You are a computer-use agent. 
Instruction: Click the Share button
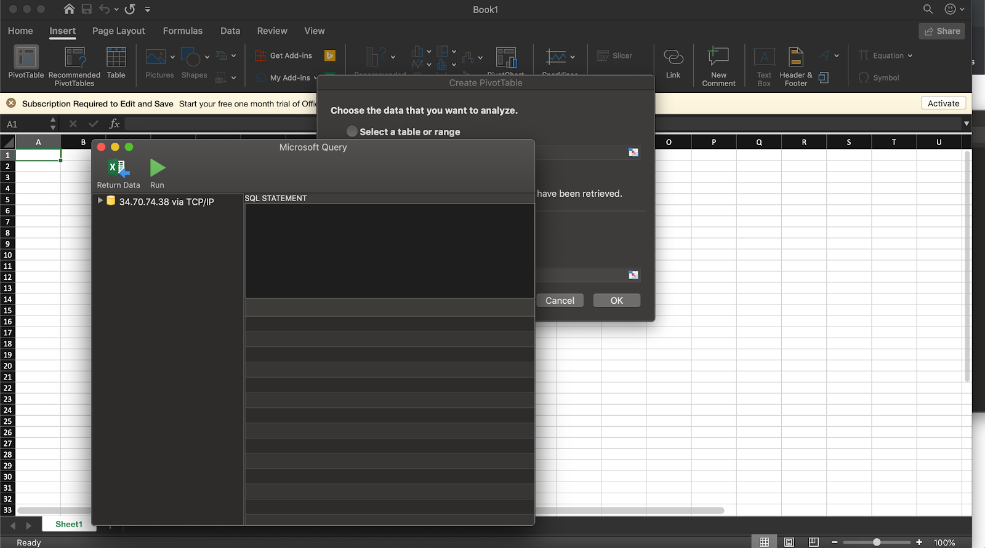pyautogui.click(x=942, y=31)
